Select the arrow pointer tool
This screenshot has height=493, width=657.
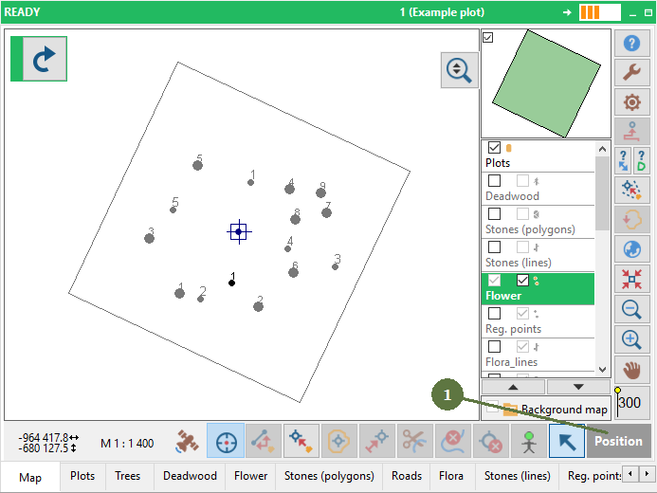coord(566,442)
